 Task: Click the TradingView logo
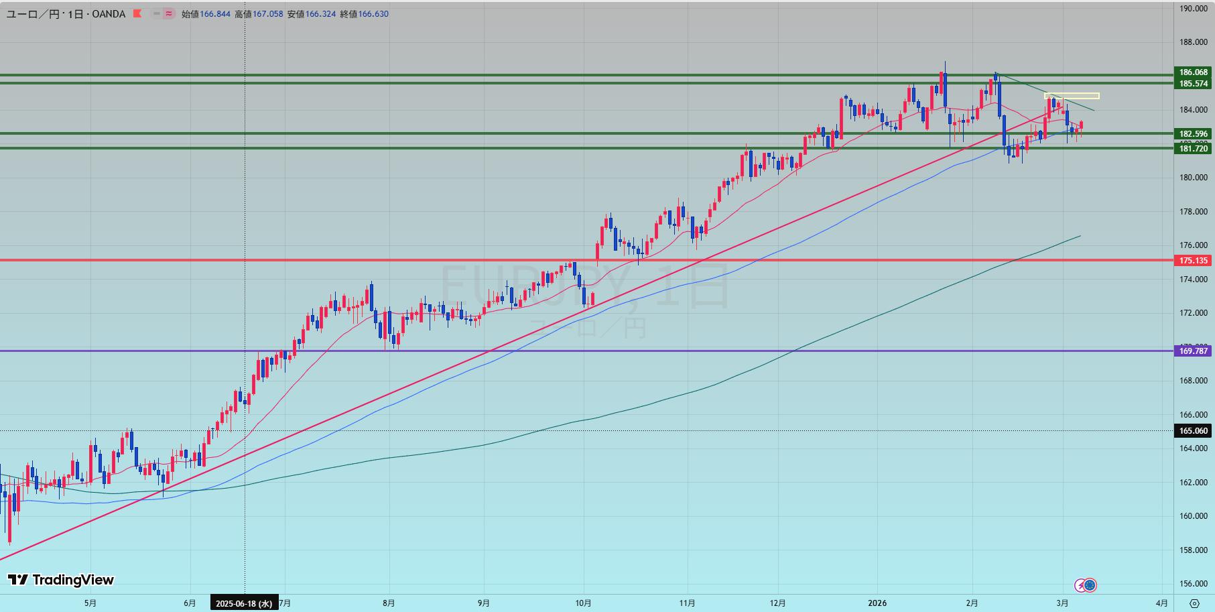click(61, 580)
